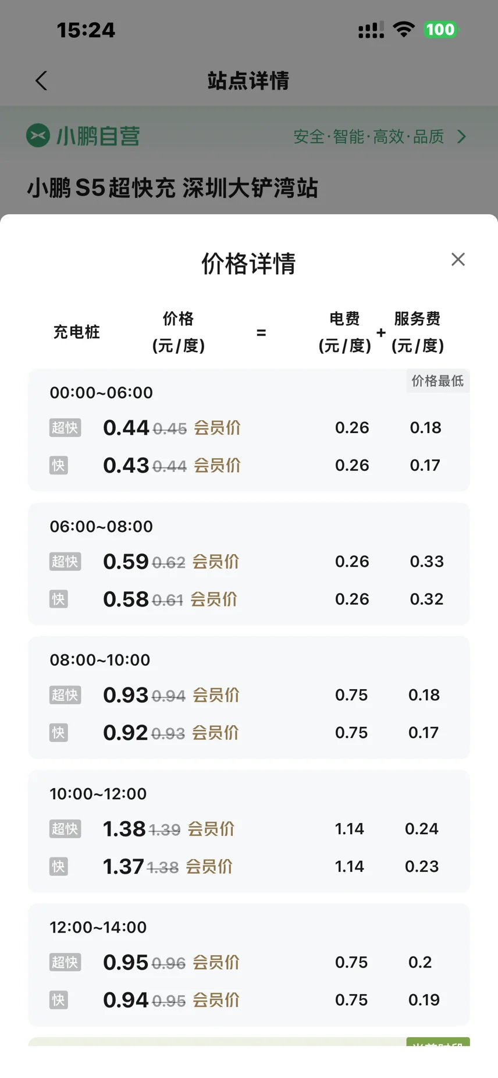The height and width of the screenshot is (1078, 498).
Task: Tap the 安全·智能·高效·品质 slogan text
Action: coord(368,137)
